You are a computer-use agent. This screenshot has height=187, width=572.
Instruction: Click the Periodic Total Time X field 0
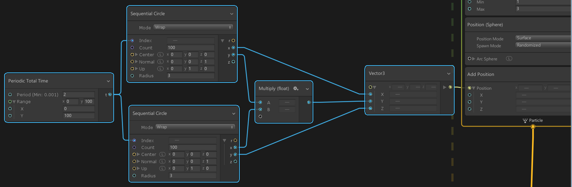(79, 109)
